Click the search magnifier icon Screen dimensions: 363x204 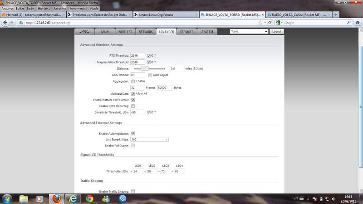pyautogui.click(x=349, y=23)
